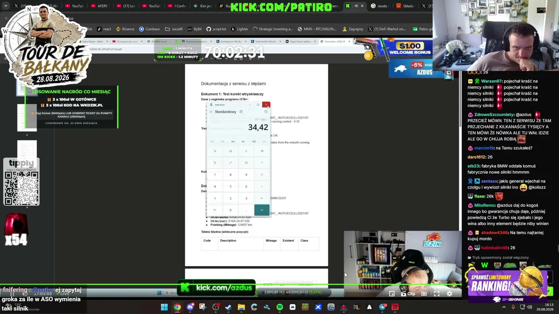
Task: Click the Calculator C clear key
Action: pyautogui.click(x=246, y=151)
